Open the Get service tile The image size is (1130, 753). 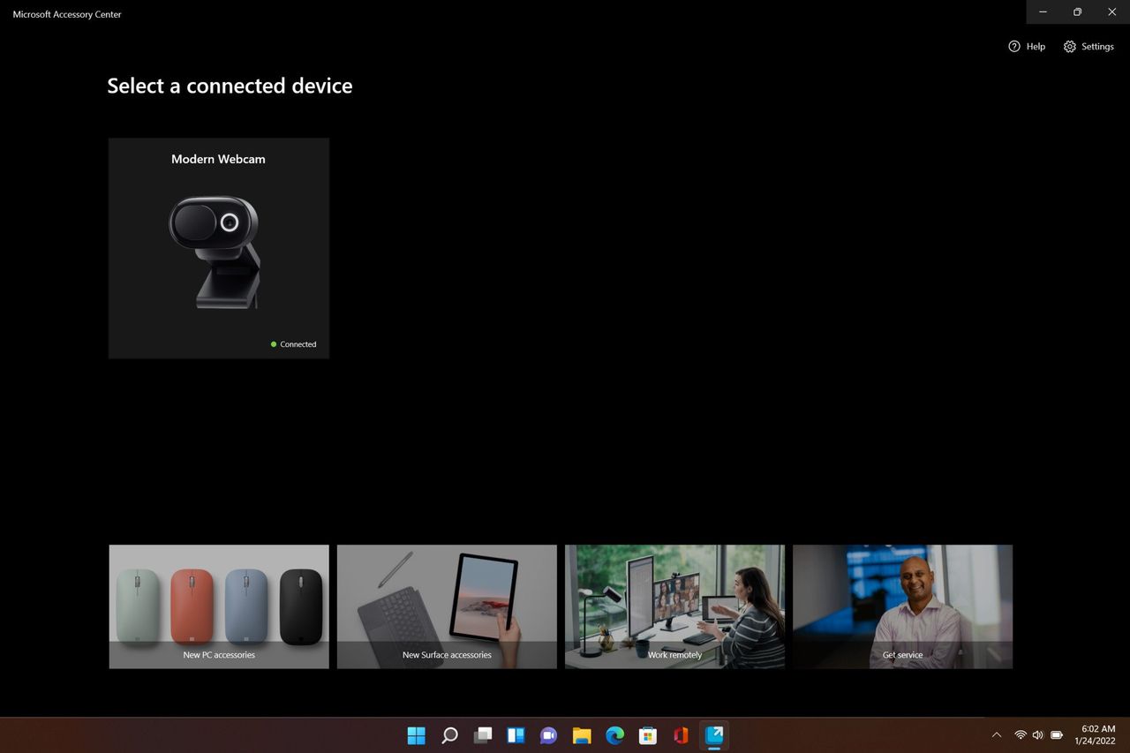coord(902,606)
